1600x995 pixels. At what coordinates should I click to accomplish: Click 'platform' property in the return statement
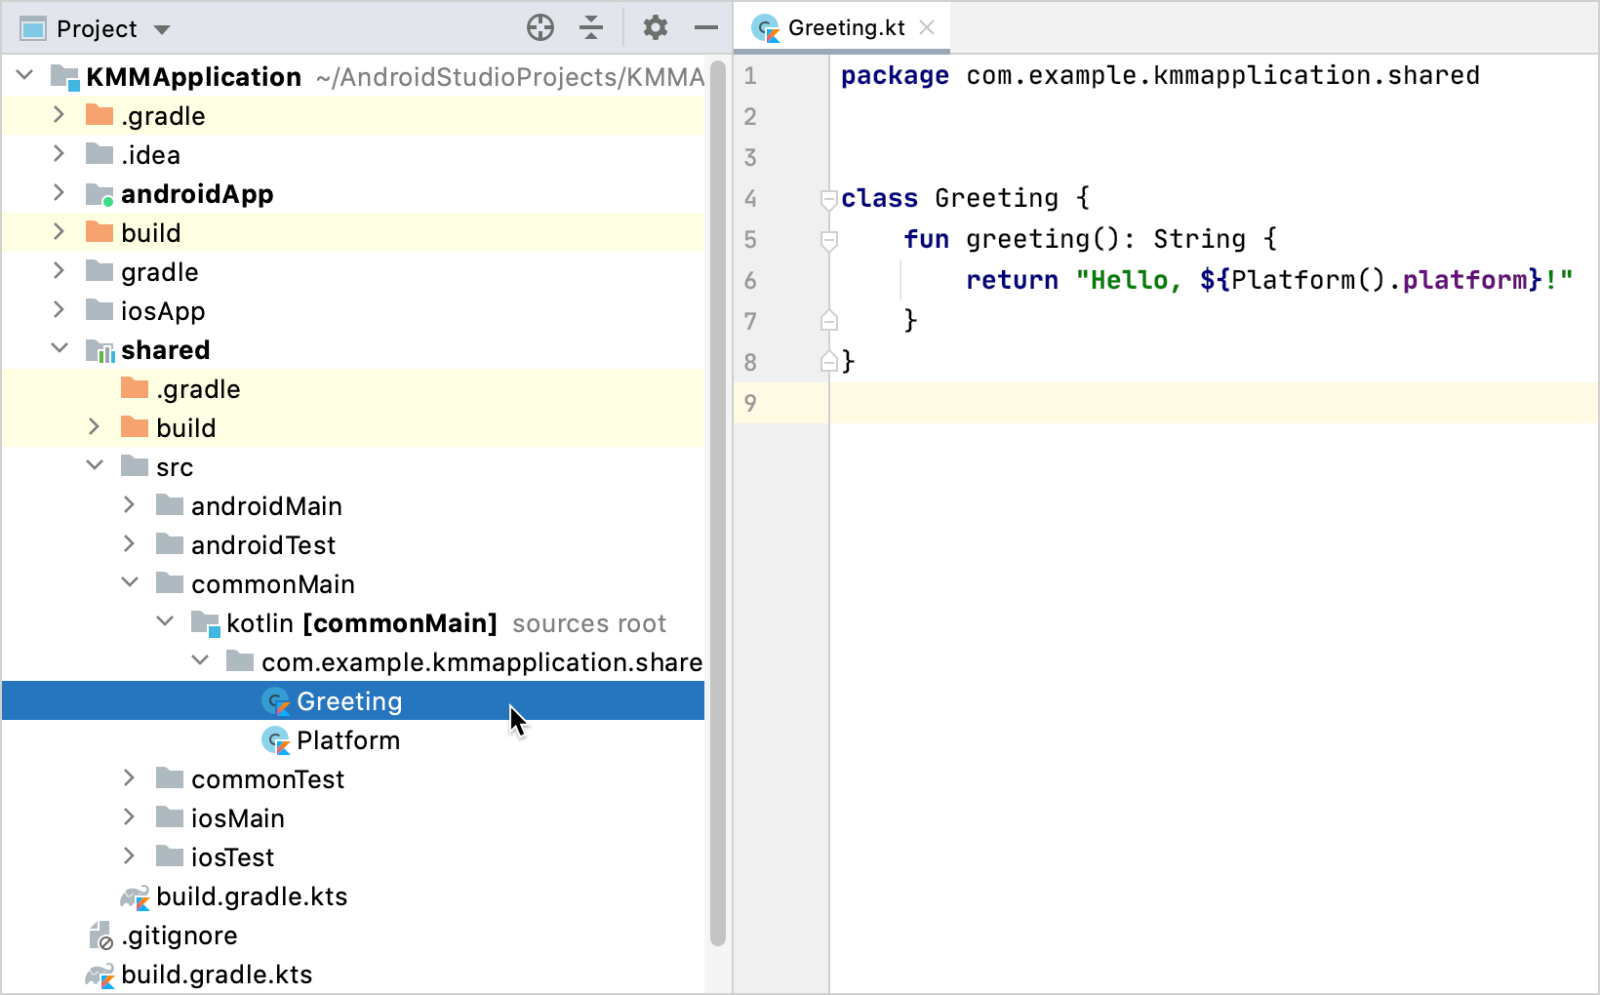tap(1464, 280)
